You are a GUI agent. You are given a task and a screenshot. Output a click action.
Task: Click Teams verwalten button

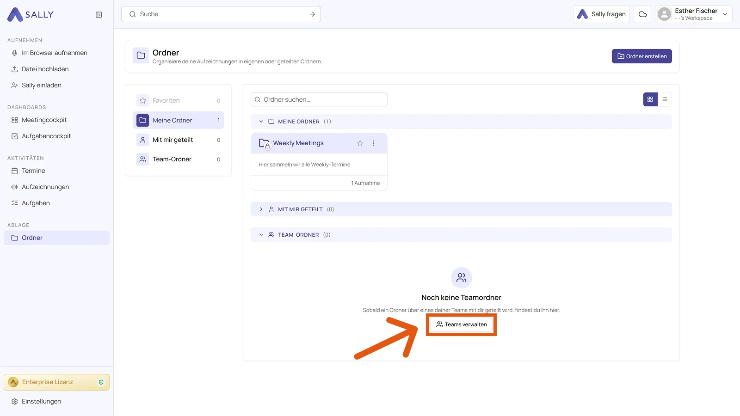[x=462, y=324]
